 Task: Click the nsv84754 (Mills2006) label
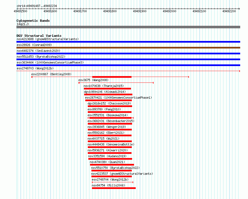(108, 185)
